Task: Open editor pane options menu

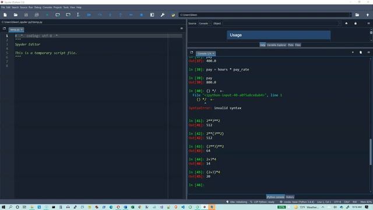Action: (x=181, y=29)
